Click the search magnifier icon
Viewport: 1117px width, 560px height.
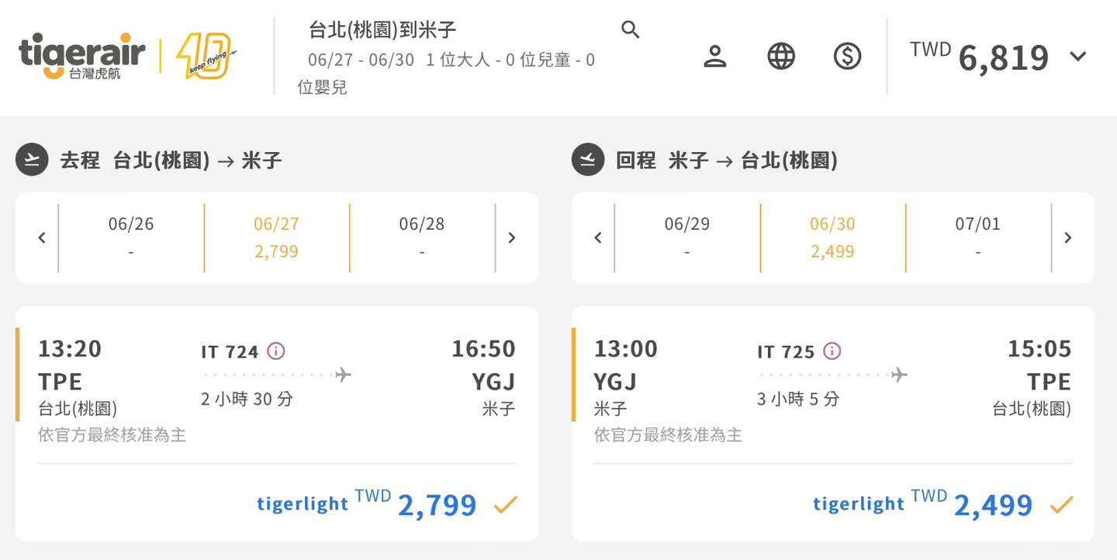pos(631,30)
